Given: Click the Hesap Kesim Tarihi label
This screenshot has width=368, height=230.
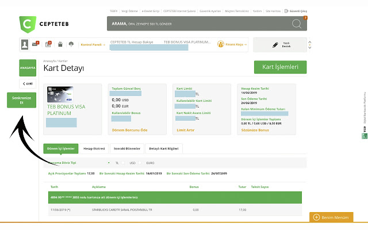Looking at the screenshot, I should [255, 89].
